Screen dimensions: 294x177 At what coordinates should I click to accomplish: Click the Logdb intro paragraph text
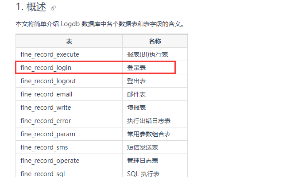[x=100, y=24]
